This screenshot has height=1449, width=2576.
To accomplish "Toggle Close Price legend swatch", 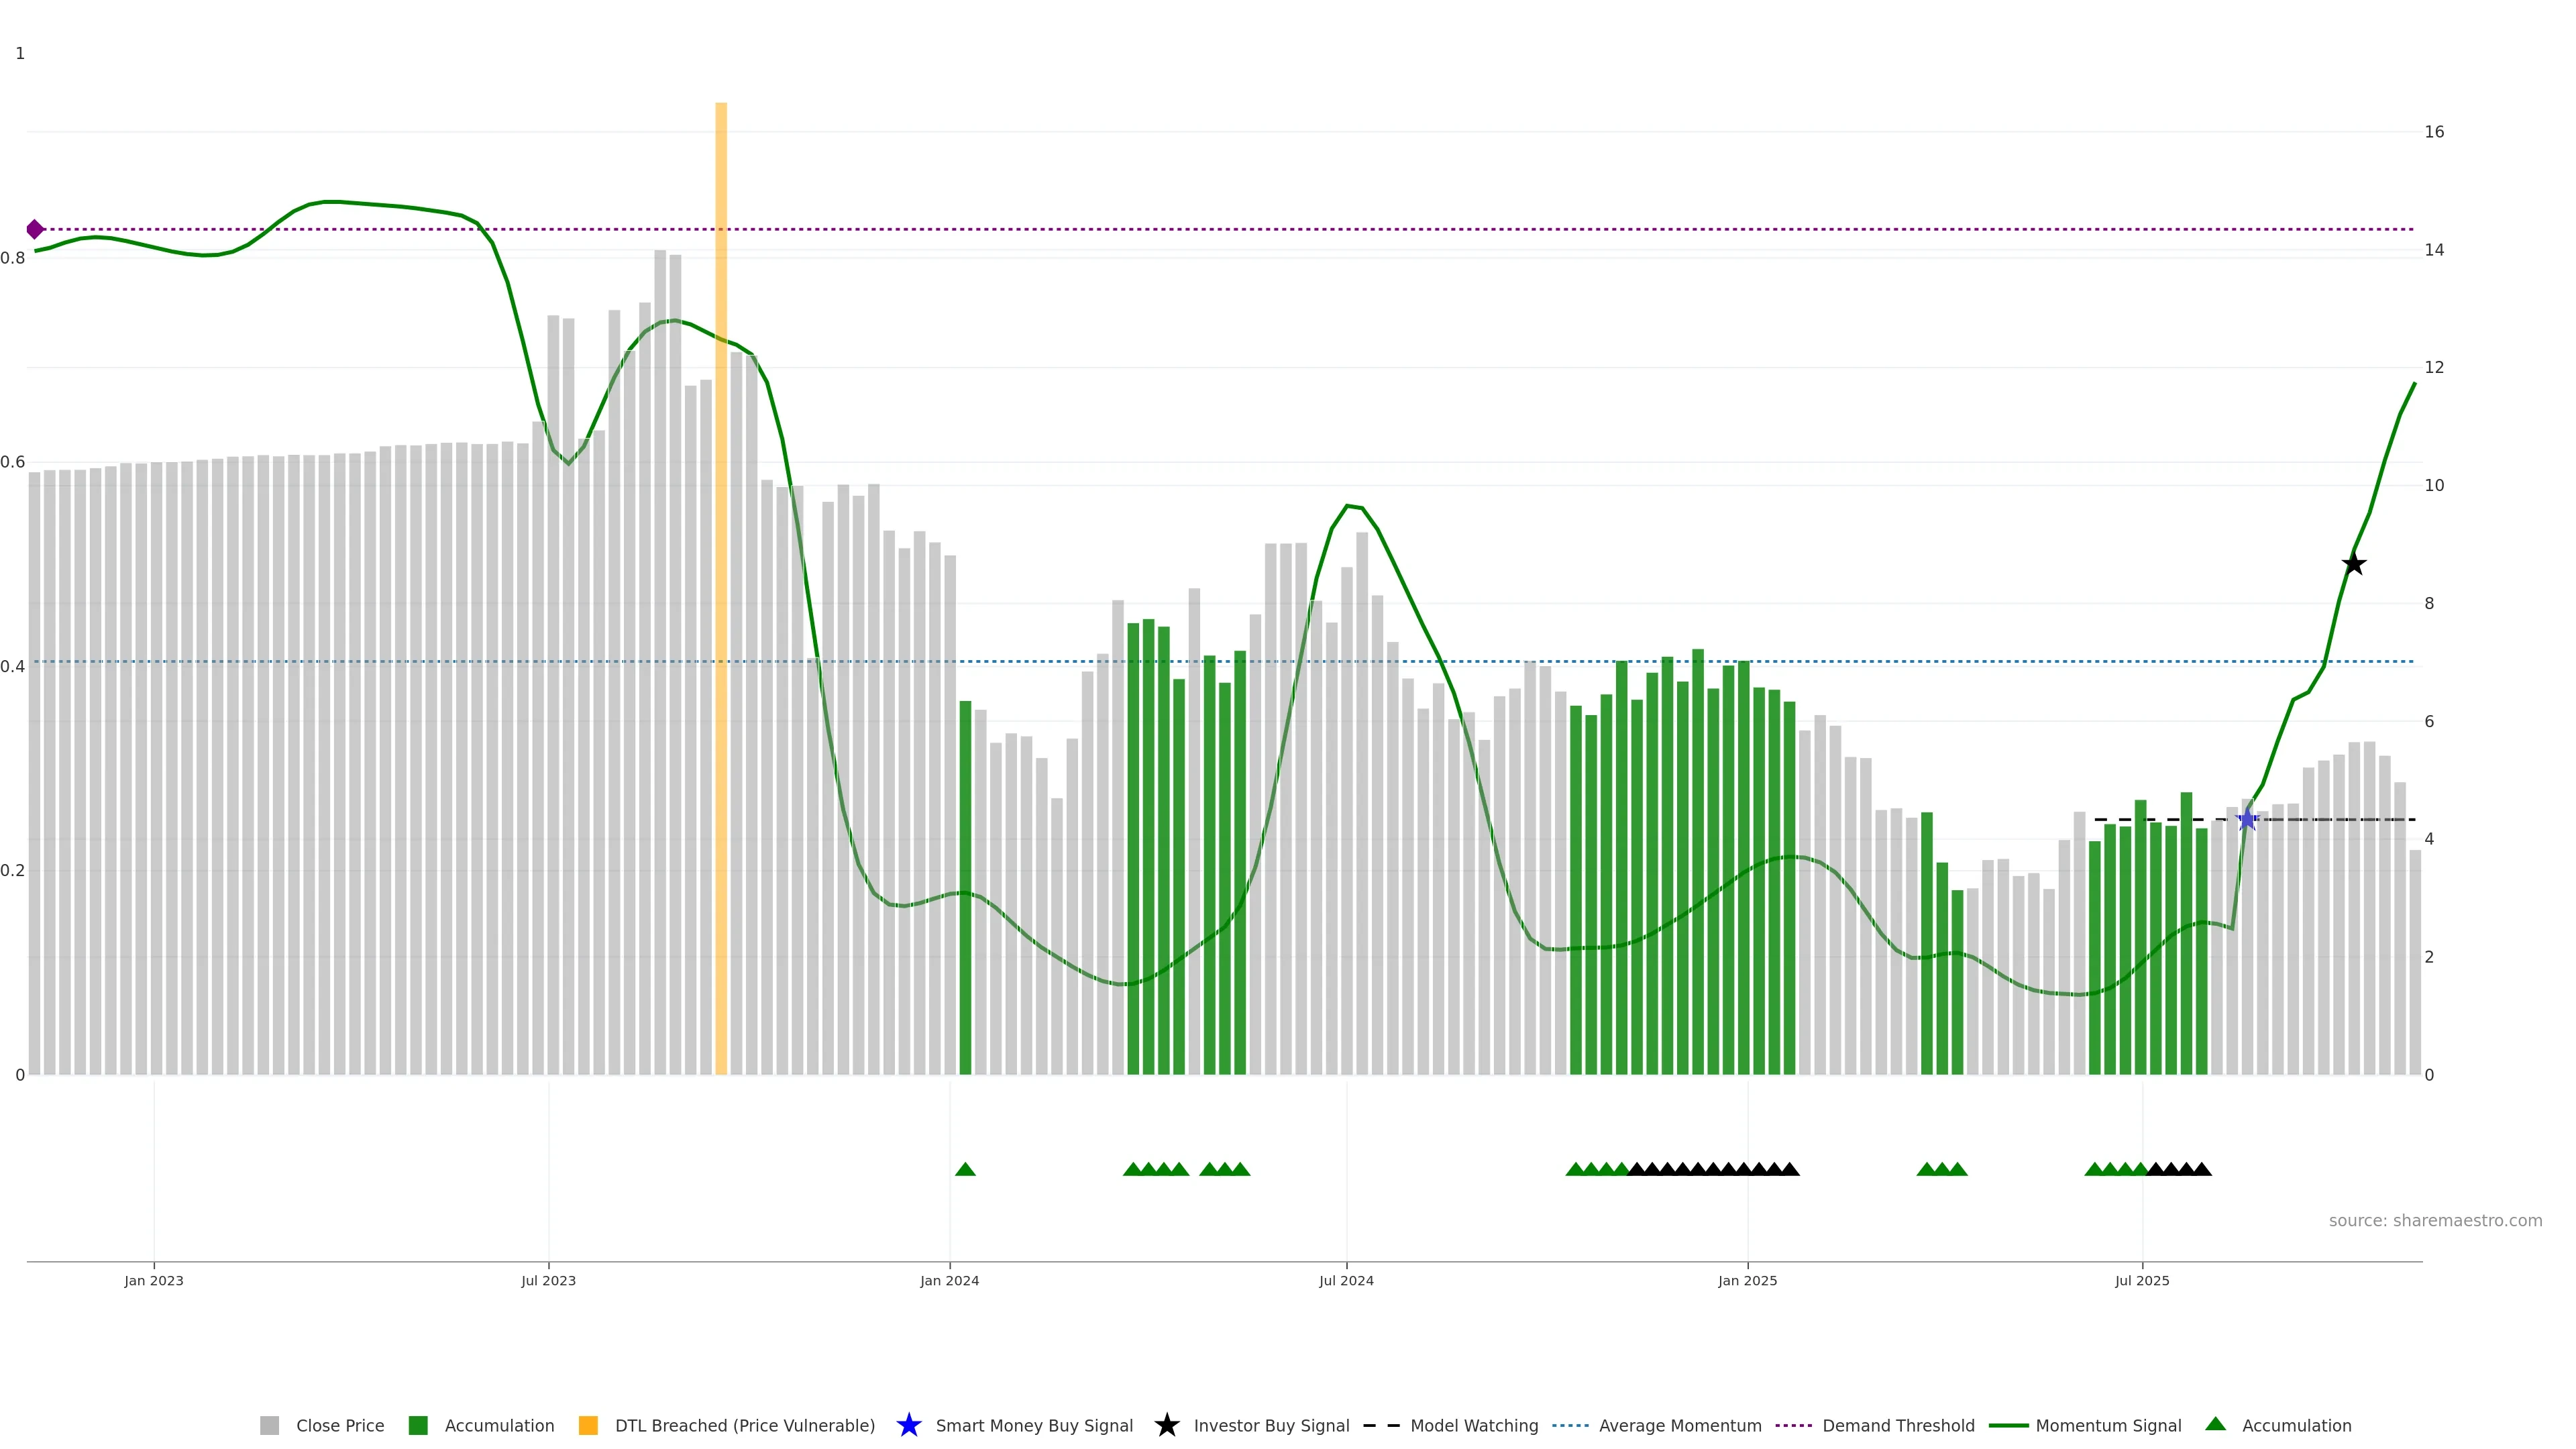I will pos(269,1425).
